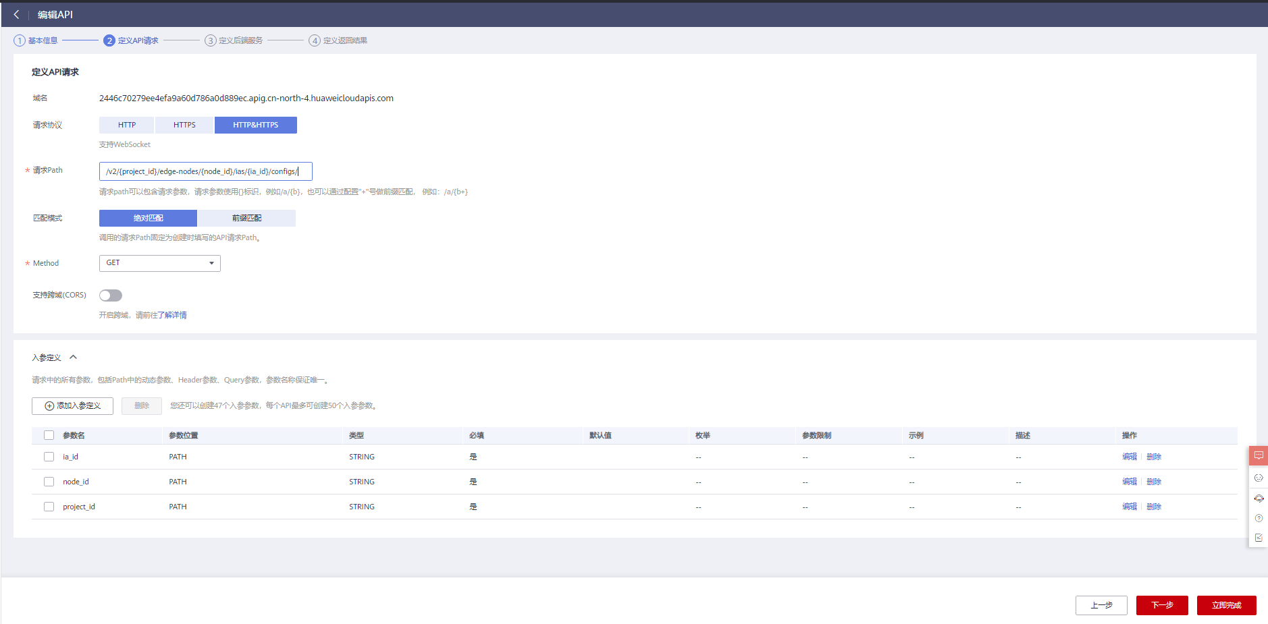
Task: Delete the node_id parameter
Action: (1154, 482)
